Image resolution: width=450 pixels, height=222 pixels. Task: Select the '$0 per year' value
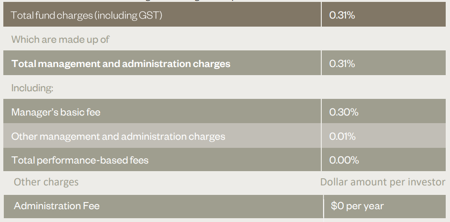pyautogui.click(x=357, y=206)
